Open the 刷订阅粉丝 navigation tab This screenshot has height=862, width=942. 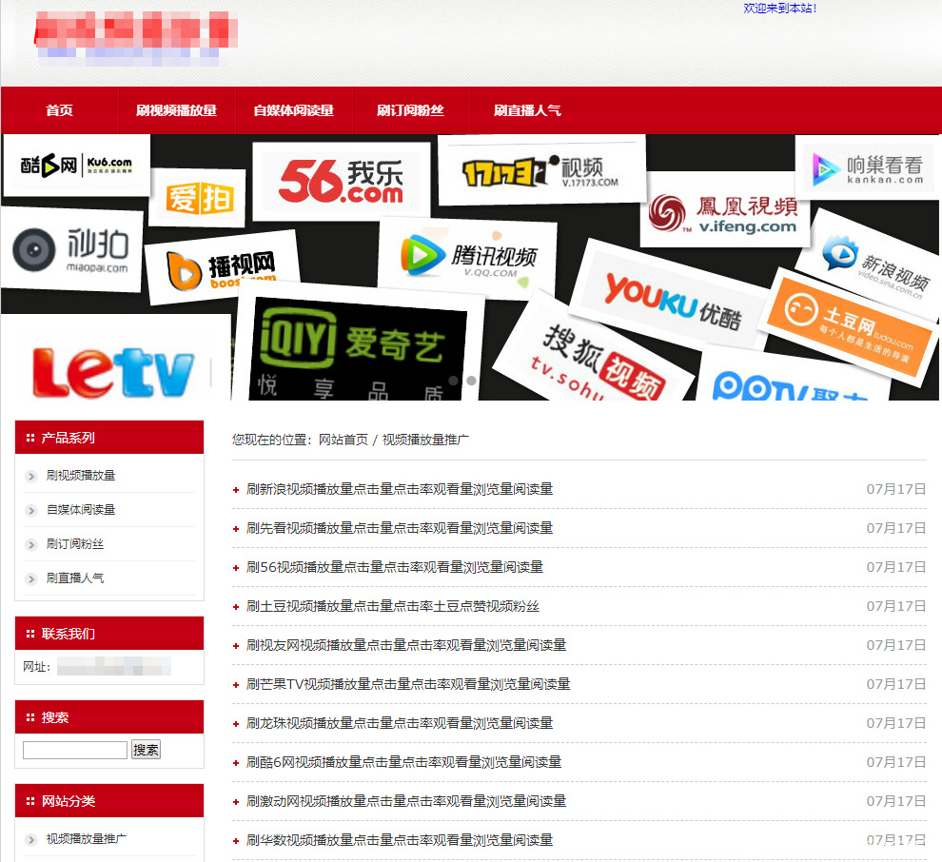pos(410,110)
